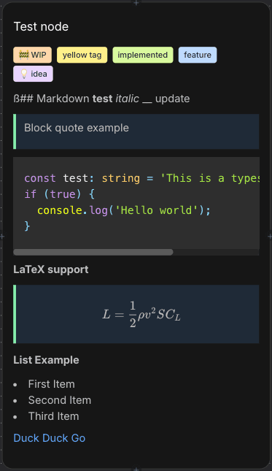Click the Block quote example text
Screen dimensions: 272x471
click(x=77, y=128)
